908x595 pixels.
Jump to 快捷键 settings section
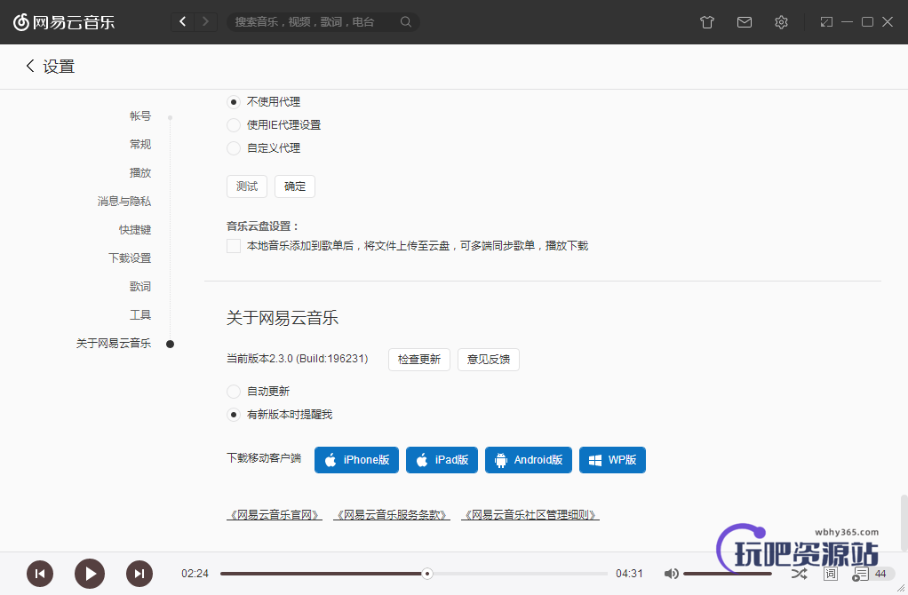coord(135,229)
